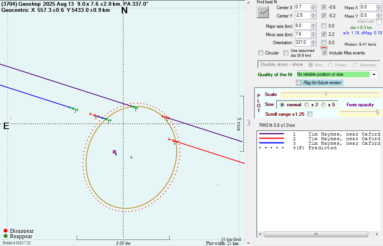
Task: Select the 4(P) Predicted list entry
Action: pyautogui.click(x=319, y=148)
